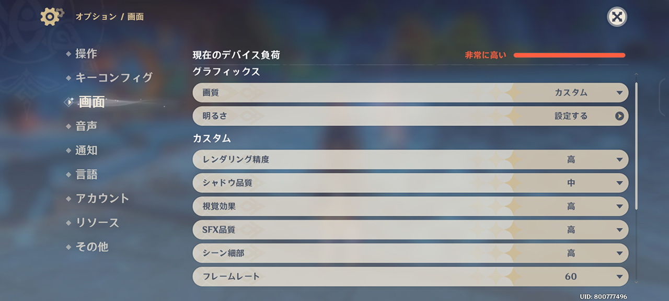Click 設定する for brightness
This screenshot has height=301, width=669.
(571, 116)
